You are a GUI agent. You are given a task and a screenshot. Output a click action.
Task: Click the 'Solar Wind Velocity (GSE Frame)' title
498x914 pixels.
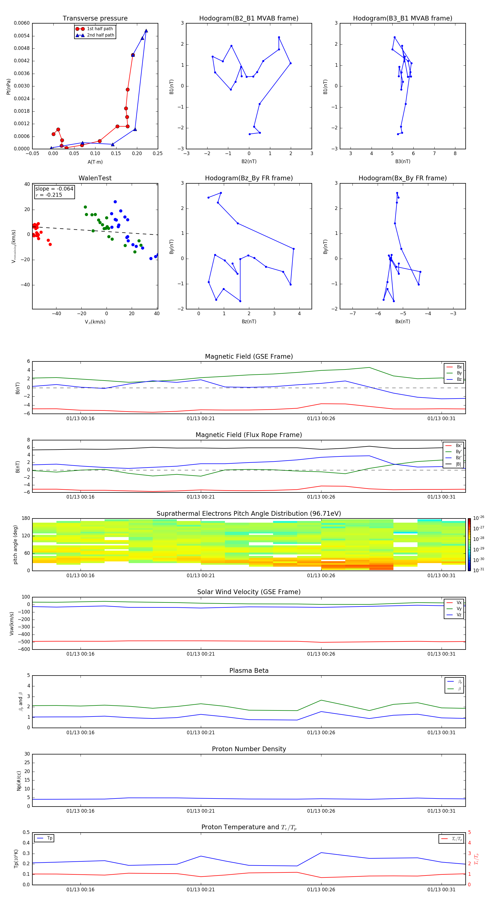(249, 592)
